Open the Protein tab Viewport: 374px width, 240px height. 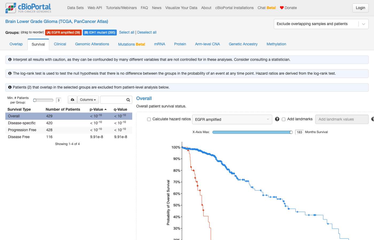click(180, 44)
